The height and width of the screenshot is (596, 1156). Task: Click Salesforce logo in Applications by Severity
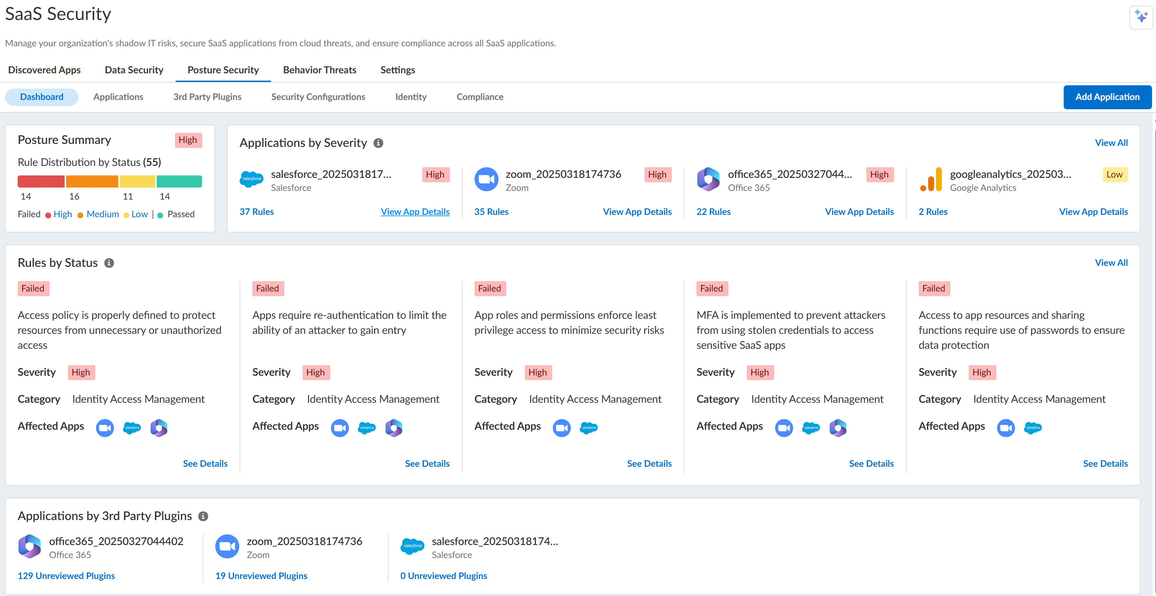[x=251, y=180]
